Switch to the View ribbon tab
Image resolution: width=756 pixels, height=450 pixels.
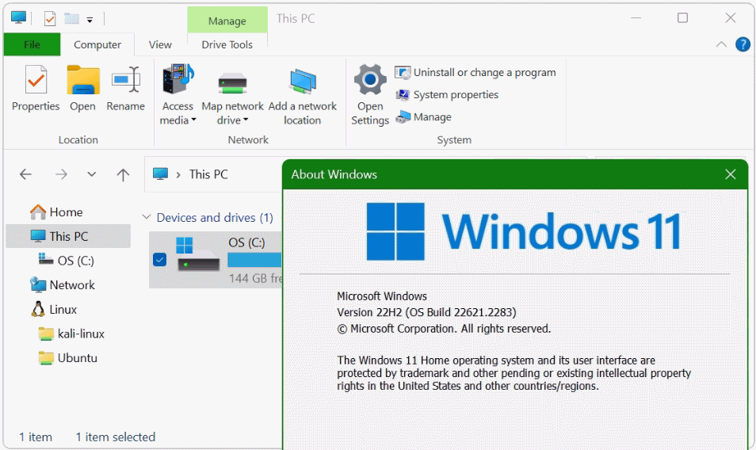click(160, 44)
